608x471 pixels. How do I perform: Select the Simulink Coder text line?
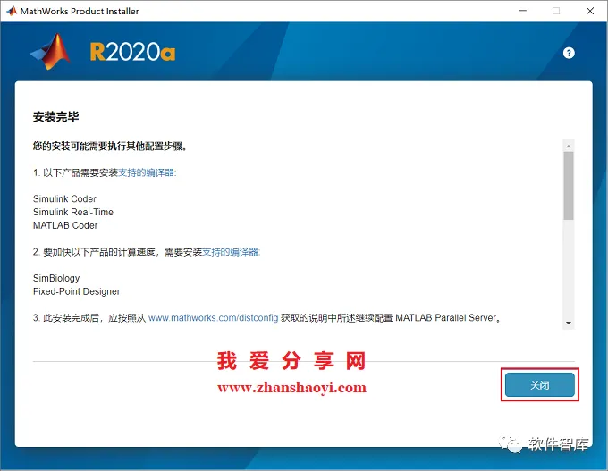coord(64,199)
